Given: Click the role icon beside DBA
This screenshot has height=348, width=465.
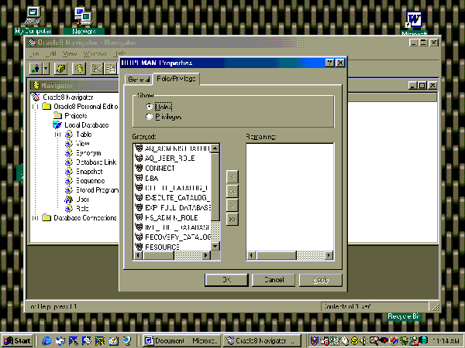Looking at the screenshot, I should coord(139,178).
